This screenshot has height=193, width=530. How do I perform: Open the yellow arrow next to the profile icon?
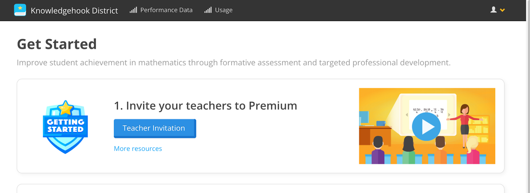point(502,11)
